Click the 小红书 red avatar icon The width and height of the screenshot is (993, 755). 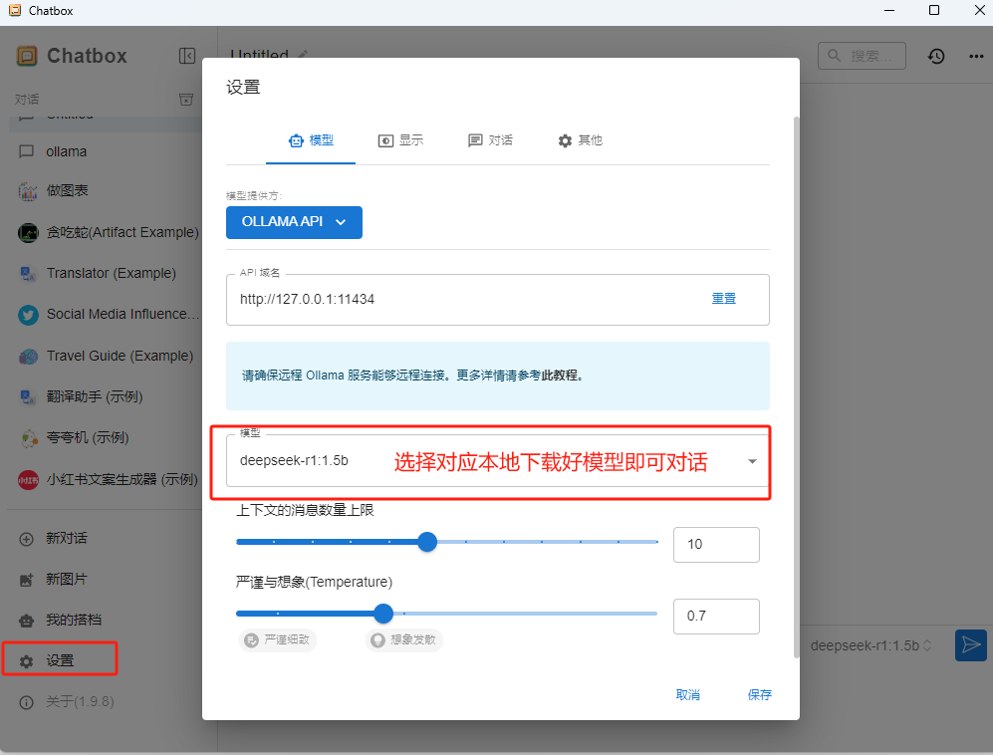coord(28,480)
